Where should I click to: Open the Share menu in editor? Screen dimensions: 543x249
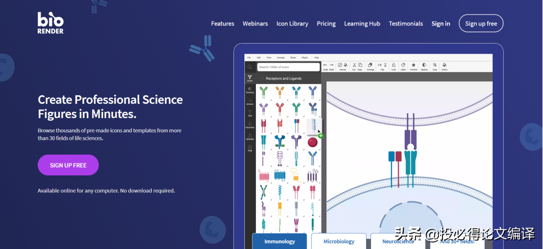pos(293,58)
